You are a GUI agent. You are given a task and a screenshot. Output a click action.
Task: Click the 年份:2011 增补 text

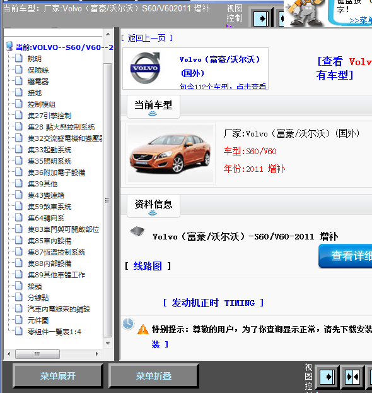[254, 169]
